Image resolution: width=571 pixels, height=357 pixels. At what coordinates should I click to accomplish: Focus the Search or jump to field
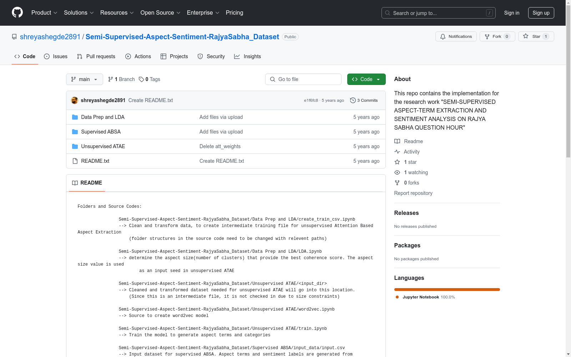pyautogui.click(x=439, y=13)
